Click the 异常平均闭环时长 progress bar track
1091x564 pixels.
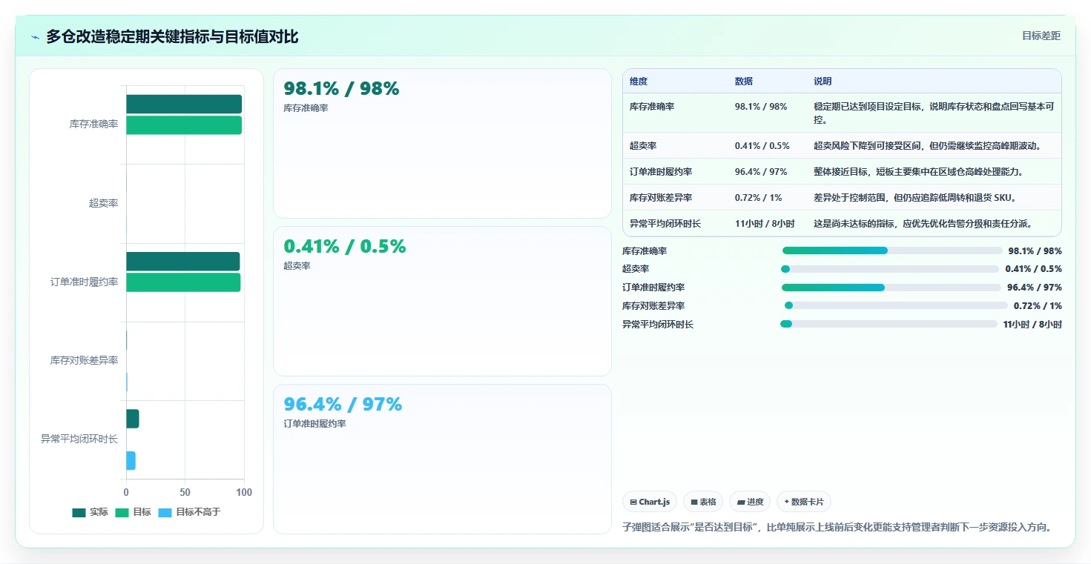tap(889, 324)
